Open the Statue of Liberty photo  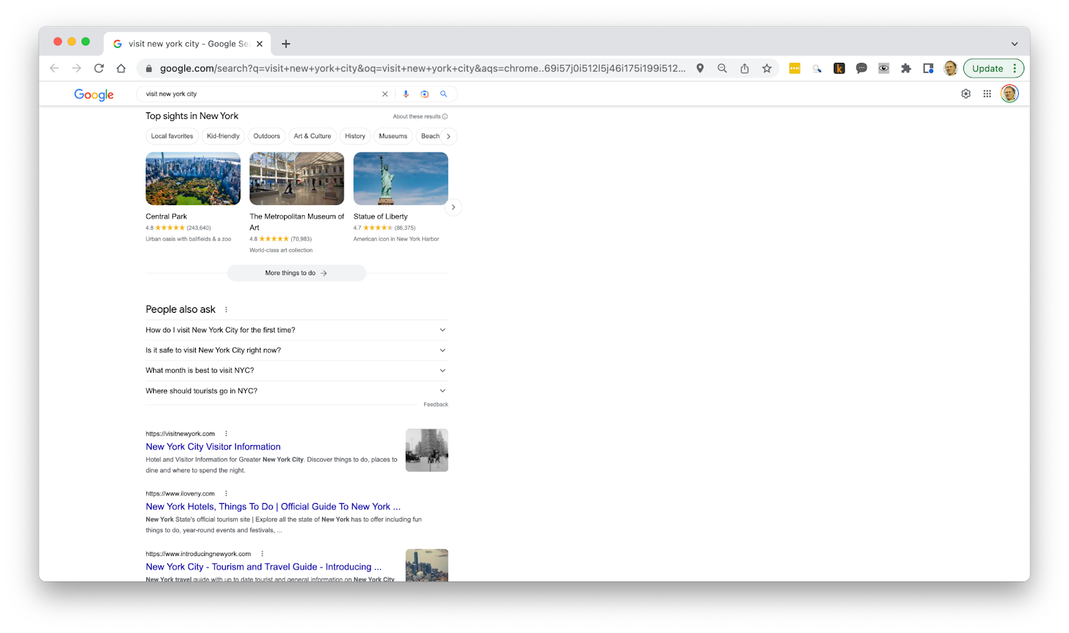[x=401, y=178]
